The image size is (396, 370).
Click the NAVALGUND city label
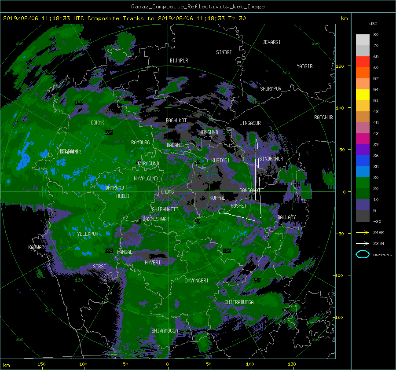click(x=146, y=179)
